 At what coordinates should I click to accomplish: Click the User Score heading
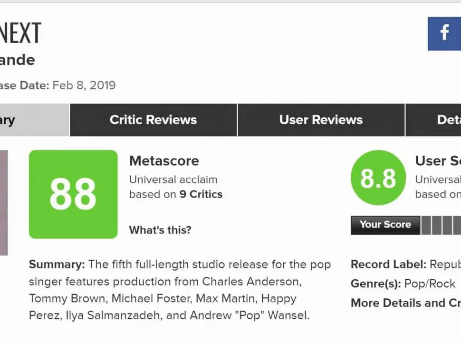point(437,161)
